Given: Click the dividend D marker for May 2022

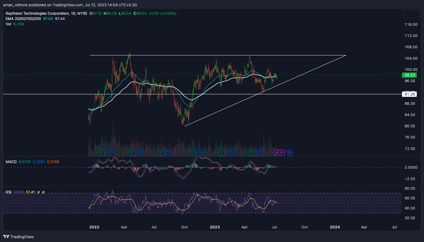Looking at the screenshot, I should coord(140,153).
